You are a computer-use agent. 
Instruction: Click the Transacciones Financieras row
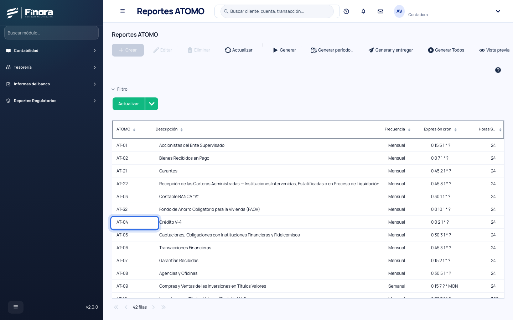point(308,248)
